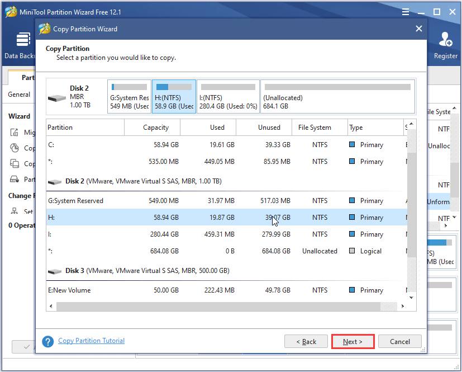Viewport: 462px width, 372px height.
Task: Click the MiniTool app logo in title bar
Action: click(11, 12)
